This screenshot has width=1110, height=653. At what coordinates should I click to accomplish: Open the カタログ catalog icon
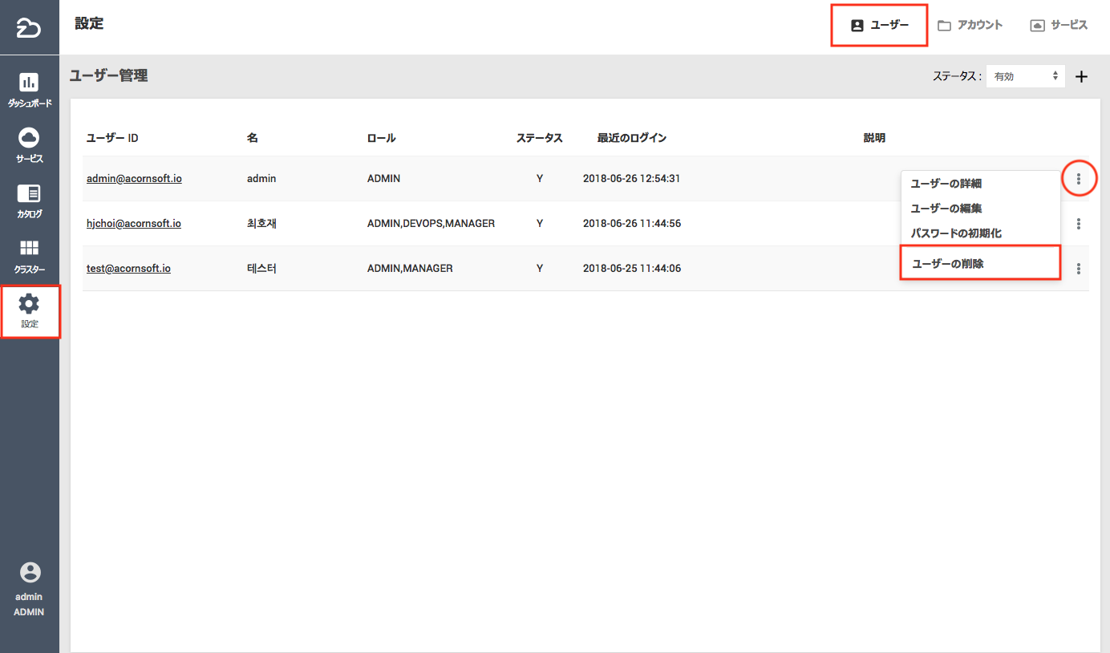tap(29, 193)
